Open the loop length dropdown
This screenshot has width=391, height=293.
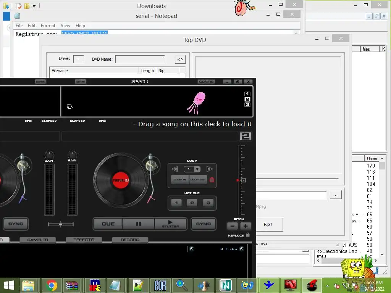click(x=197, y=169)
